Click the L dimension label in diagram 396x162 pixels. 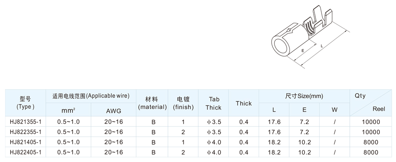[x=322, y=46]
